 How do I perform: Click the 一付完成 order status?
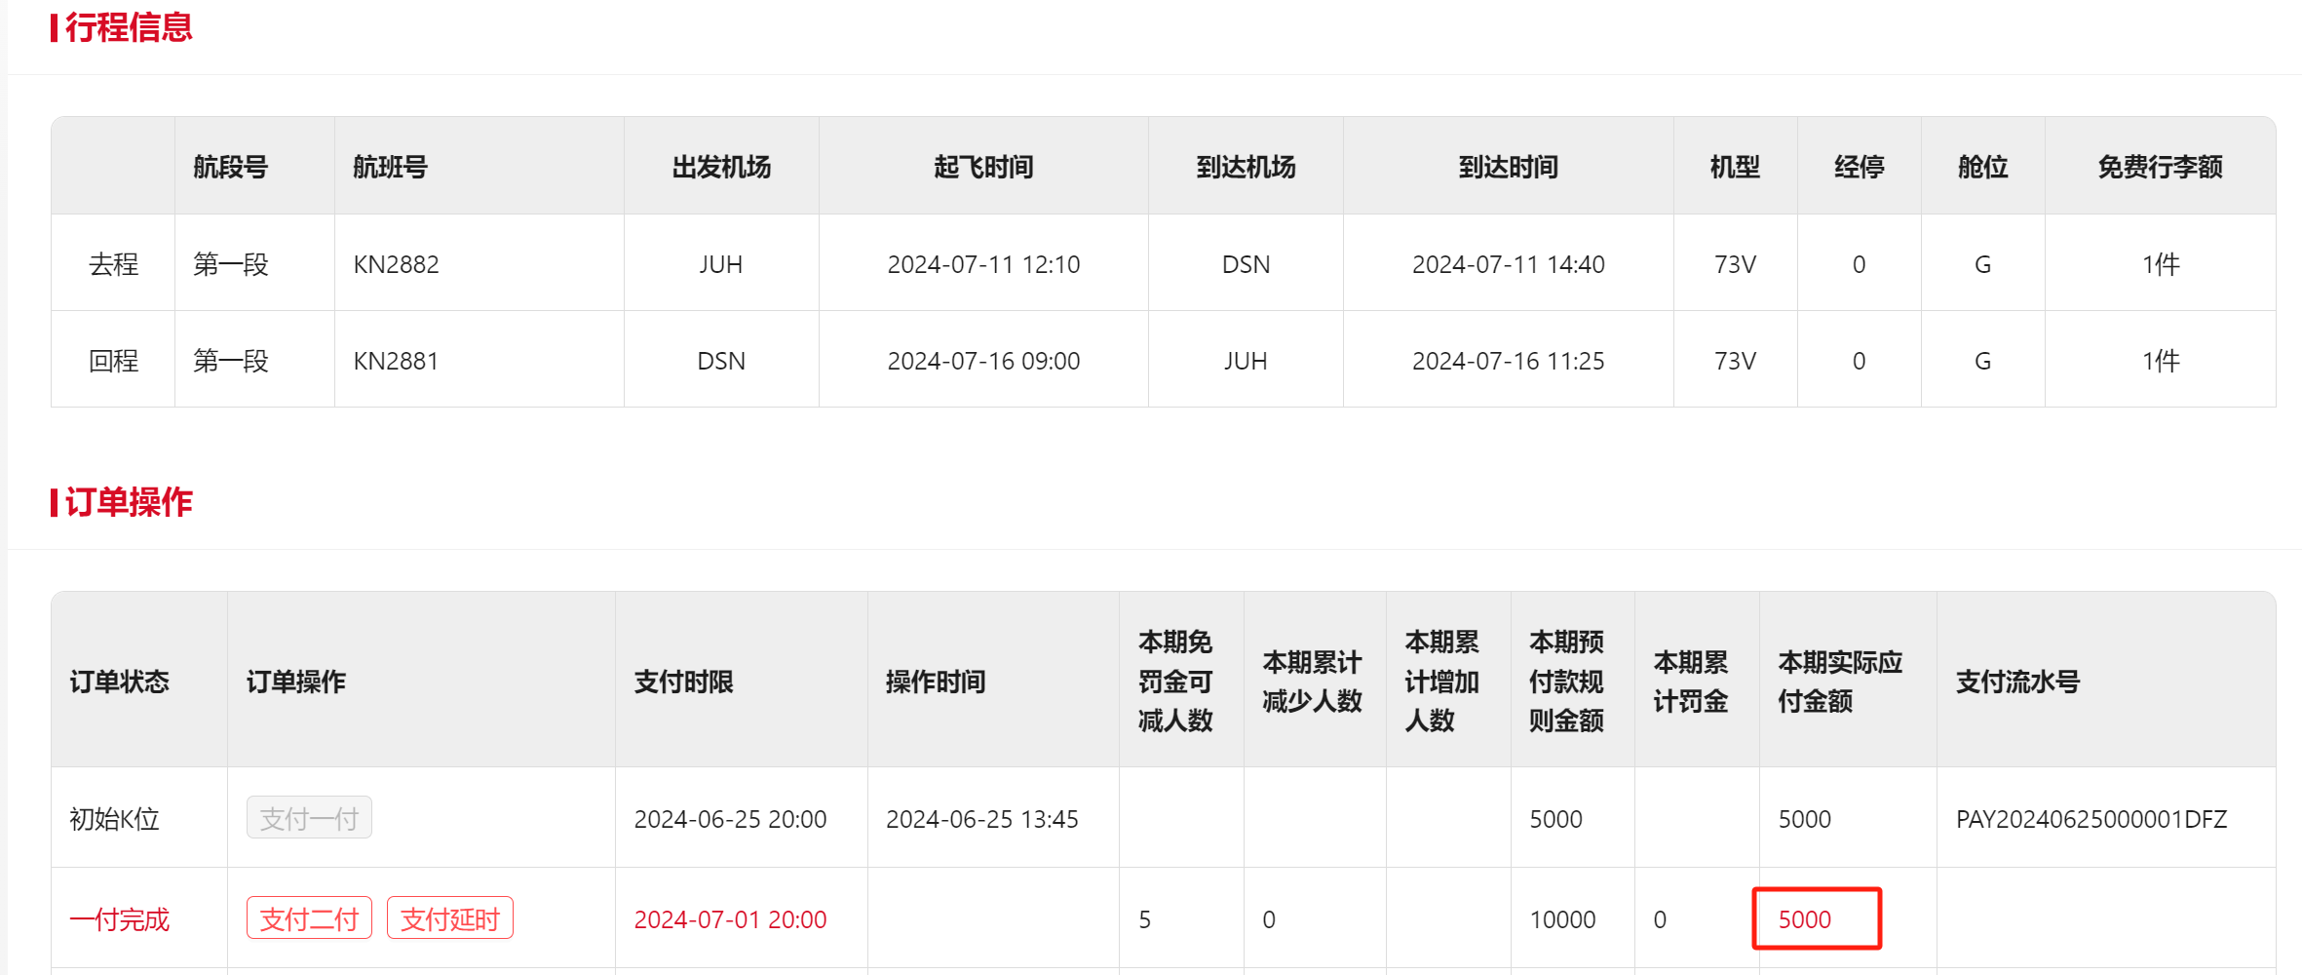coord(119,919)
